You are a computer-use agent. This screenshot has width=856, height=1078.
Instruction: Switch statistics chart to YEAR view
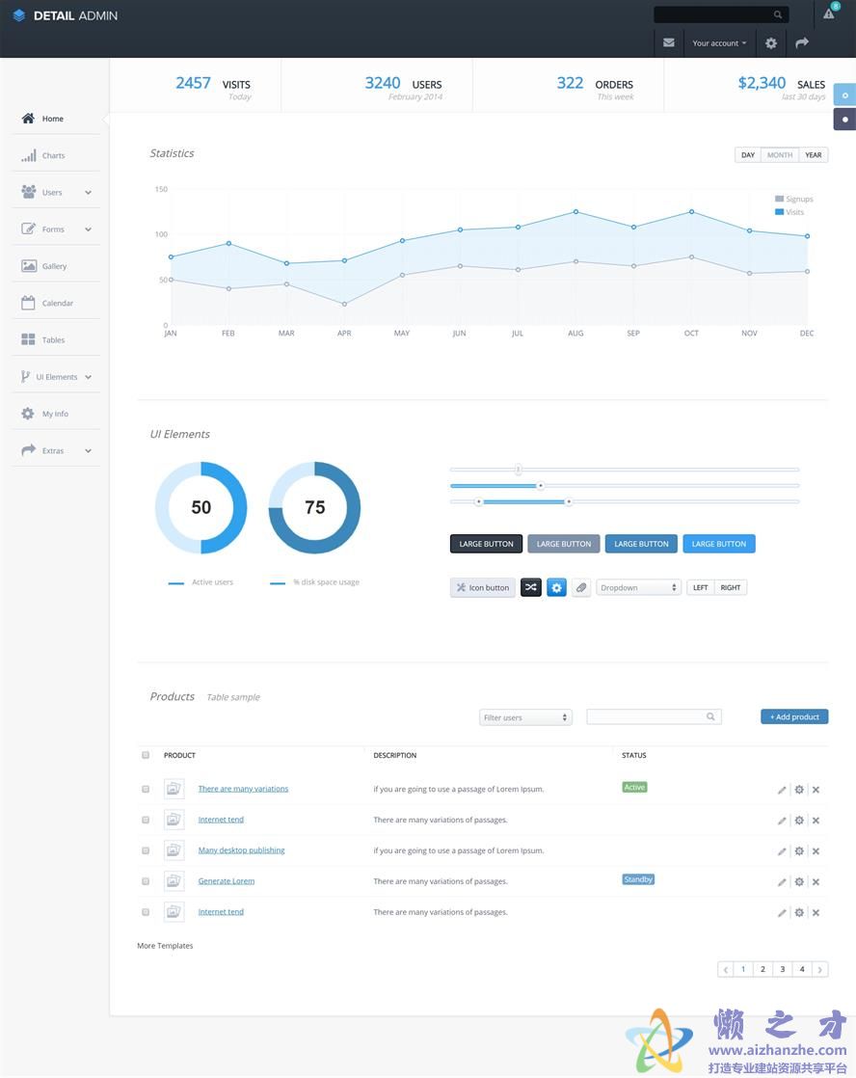point(814,155)
